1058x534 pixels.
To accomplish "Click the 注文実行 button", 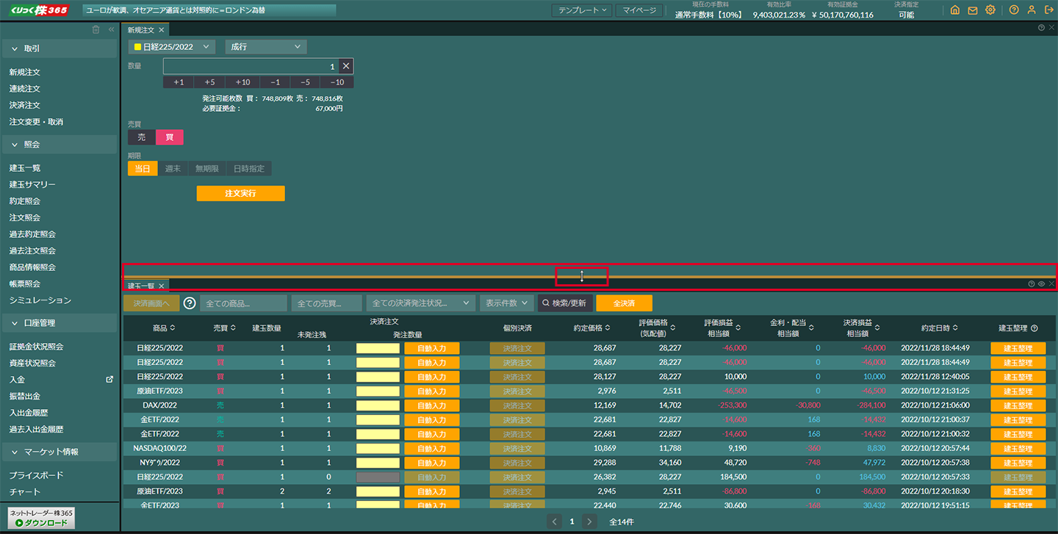I will [240, 193].
